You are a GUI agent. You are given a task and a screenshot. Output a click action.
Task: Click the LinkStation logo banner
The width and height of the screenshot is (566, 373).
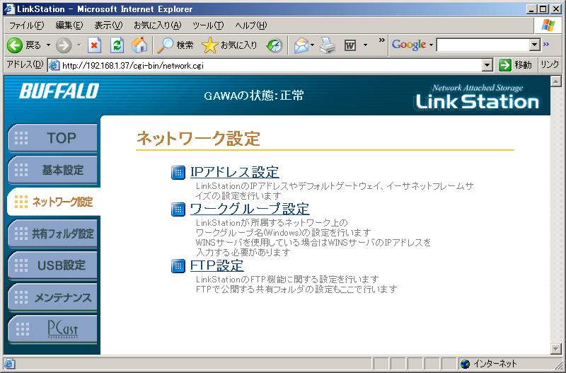pos(477,97)
